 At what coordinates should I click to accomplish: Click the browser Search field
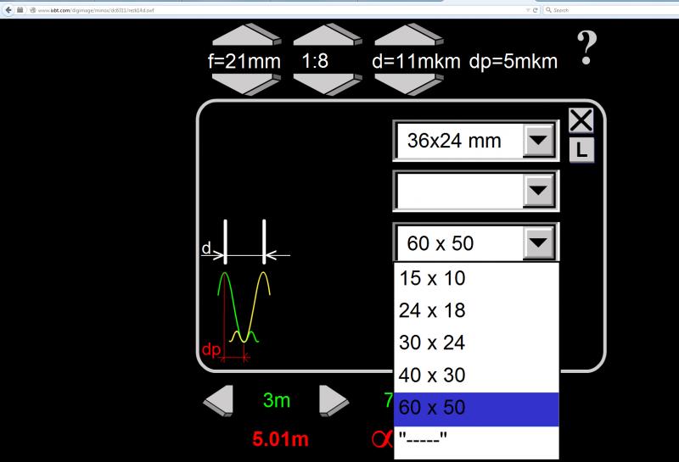coord(610,10)
